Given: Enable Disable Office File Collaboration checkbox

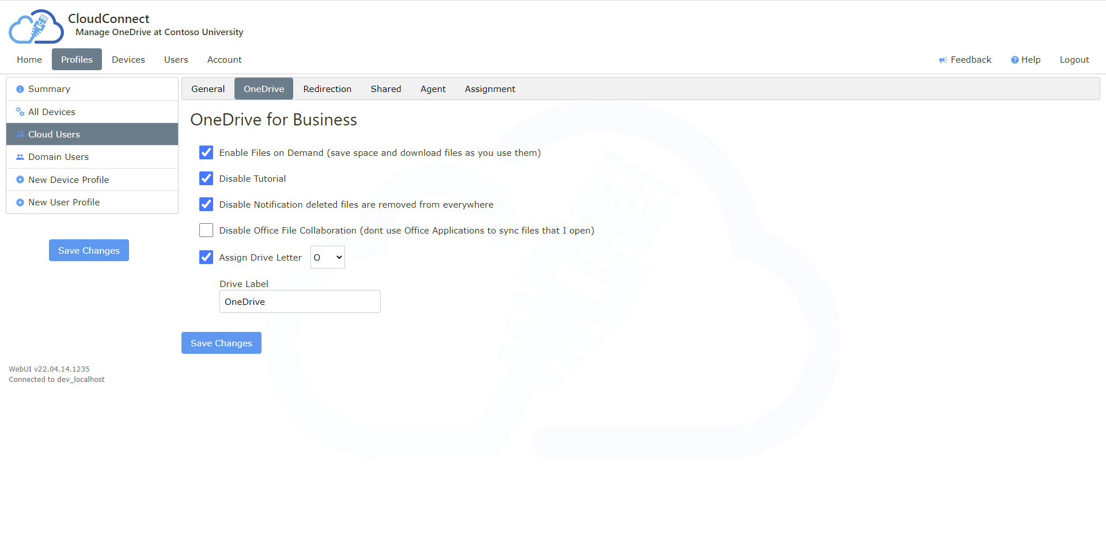Looking at the screenshot, I should click(x=206, y=230).
